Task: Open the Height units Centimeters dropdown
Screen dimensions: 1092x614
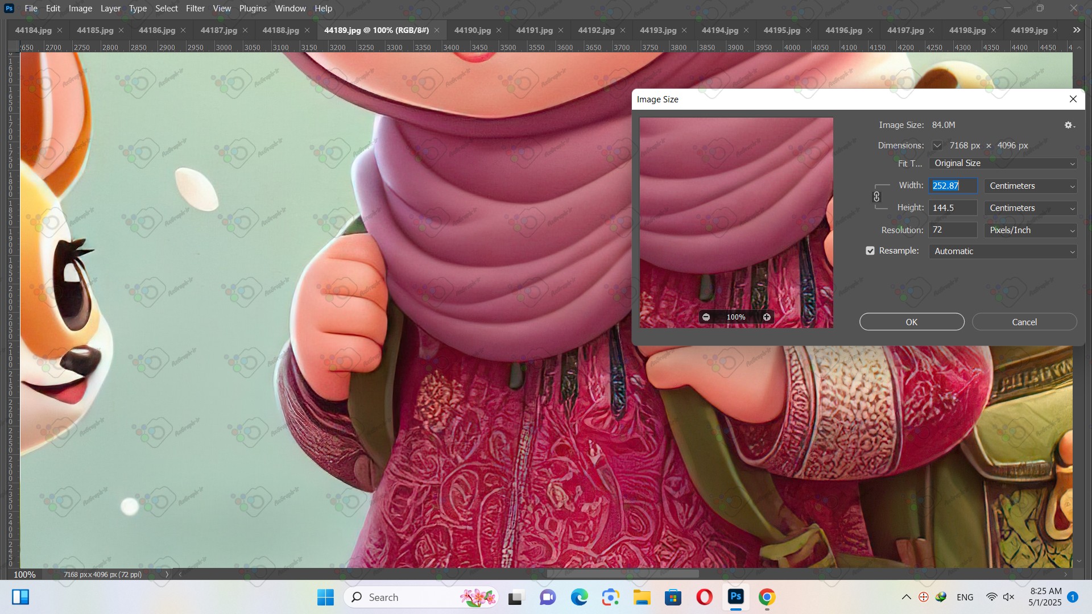Action: click(1031, 208)
